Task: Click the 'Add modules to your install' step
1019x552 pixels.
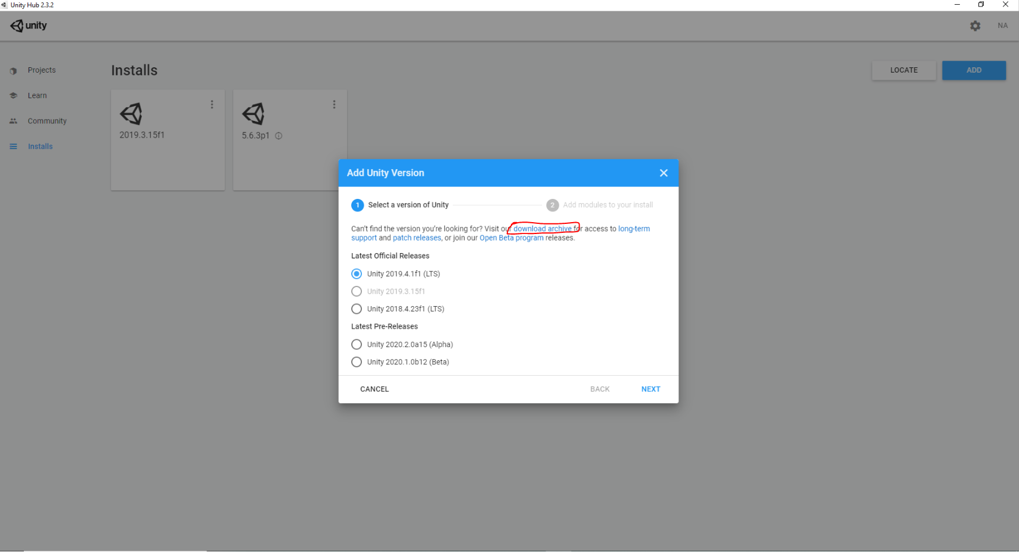Action: click(608, 205)
